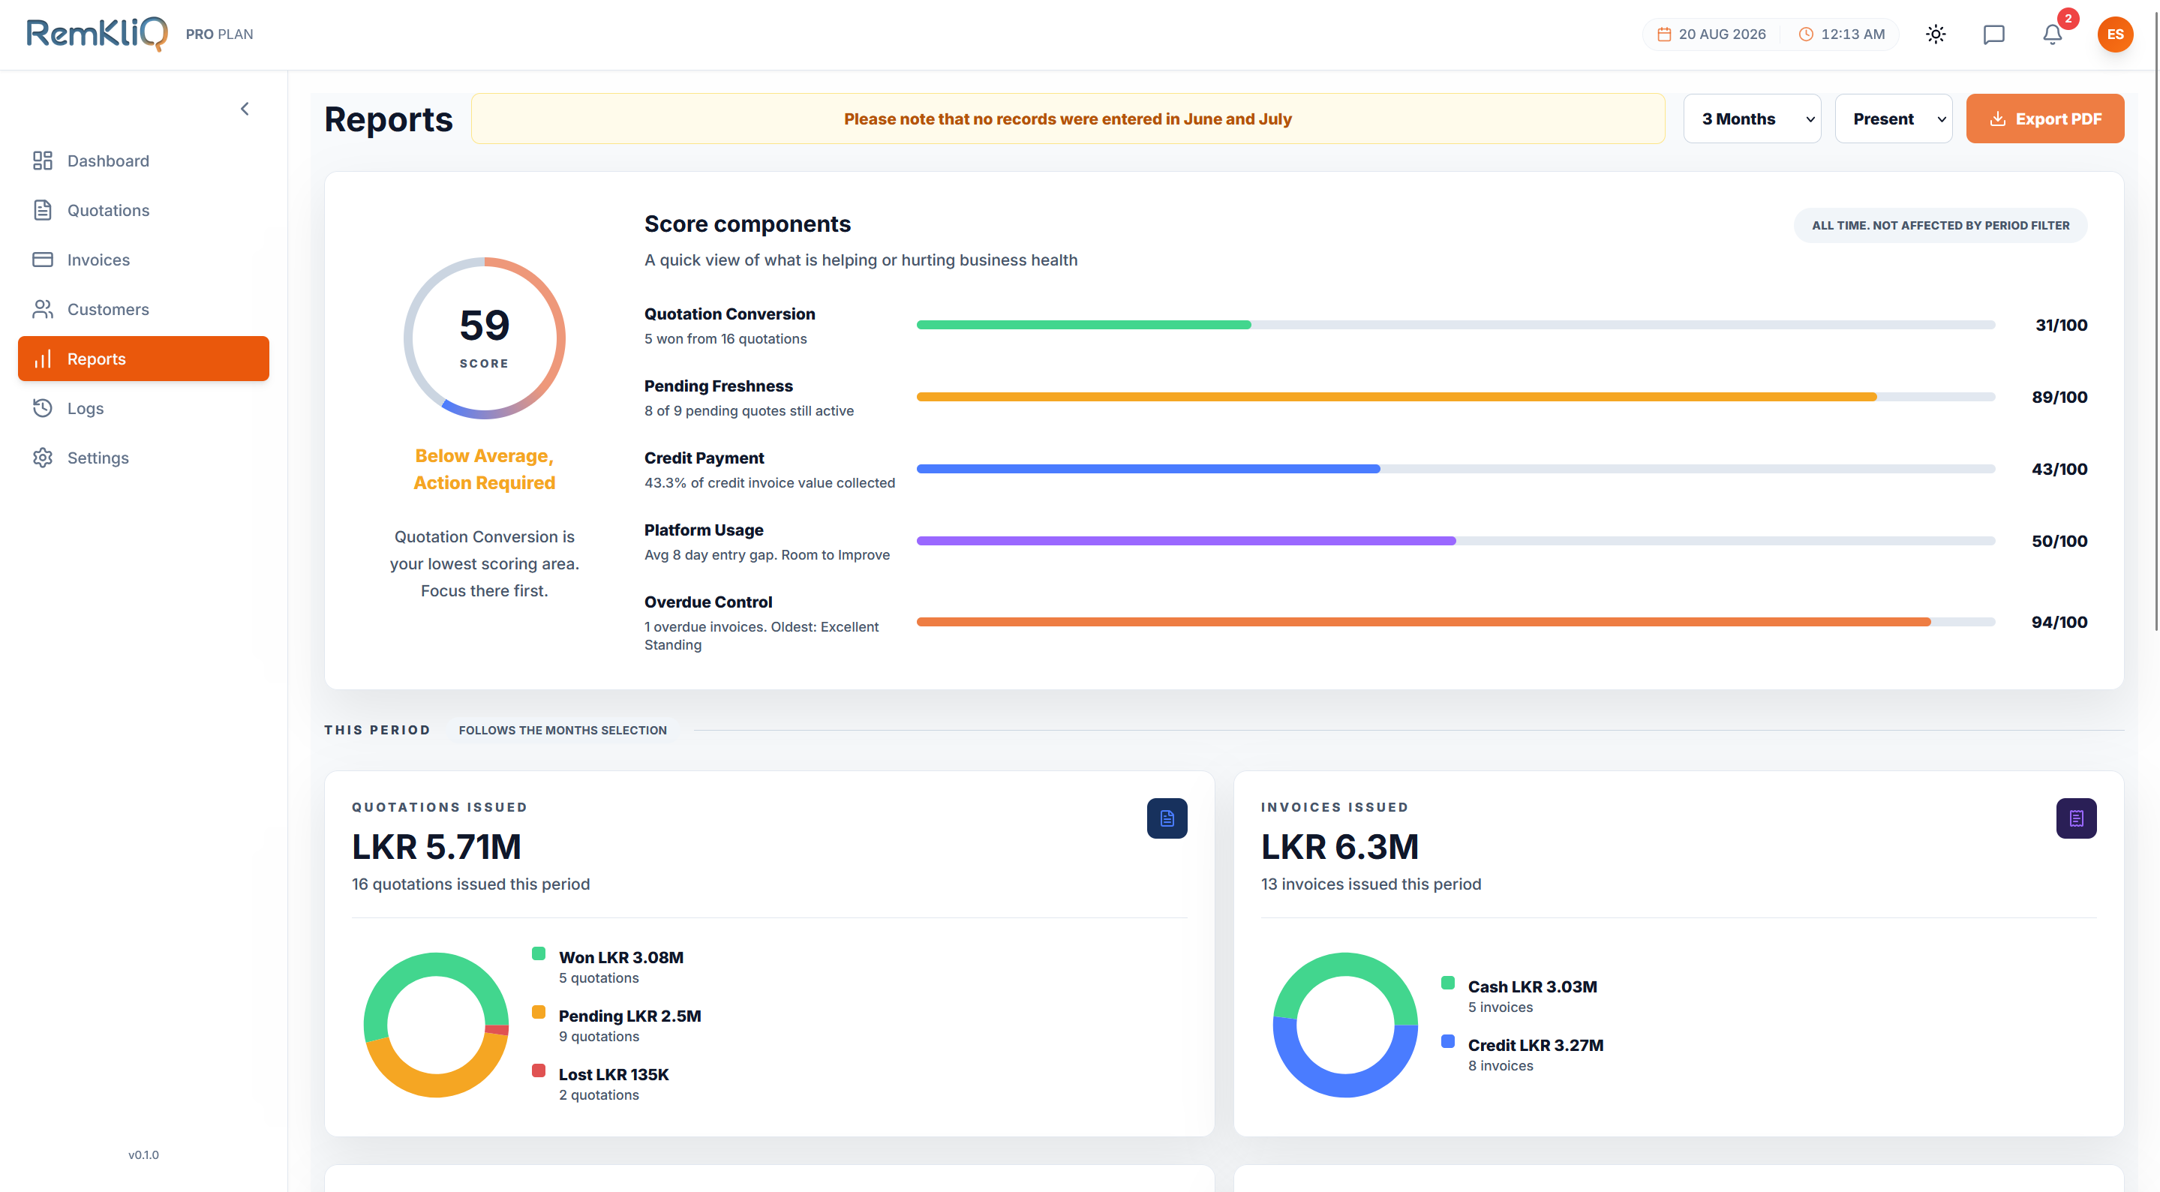The width and height of the screenshot is (2160, 1192).
Task: Click the Quotation Conversion progress bar
Action: [x=1455, y=326]
